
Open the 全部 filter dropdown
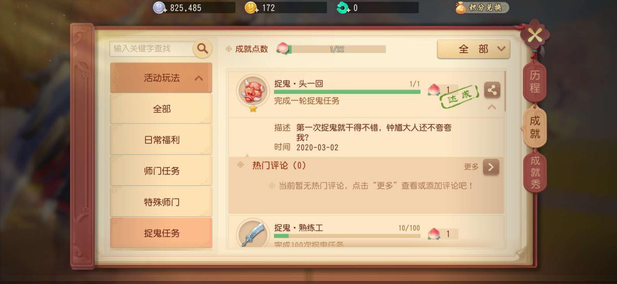473,49
